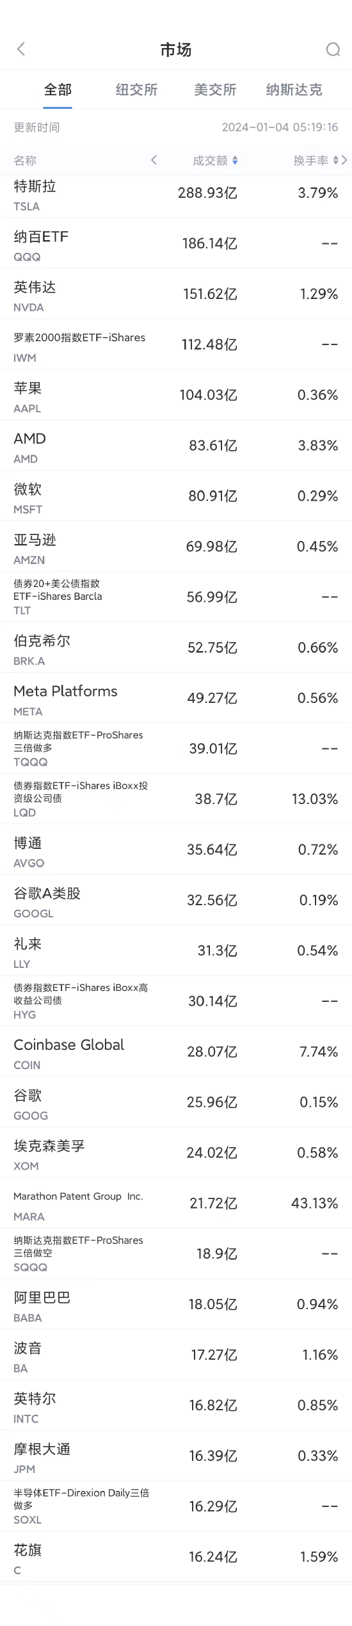The width and height of the screenshot is (352, 1626).
Task: Open 花旗 C stock row
Action: (x=176, y=1558)
